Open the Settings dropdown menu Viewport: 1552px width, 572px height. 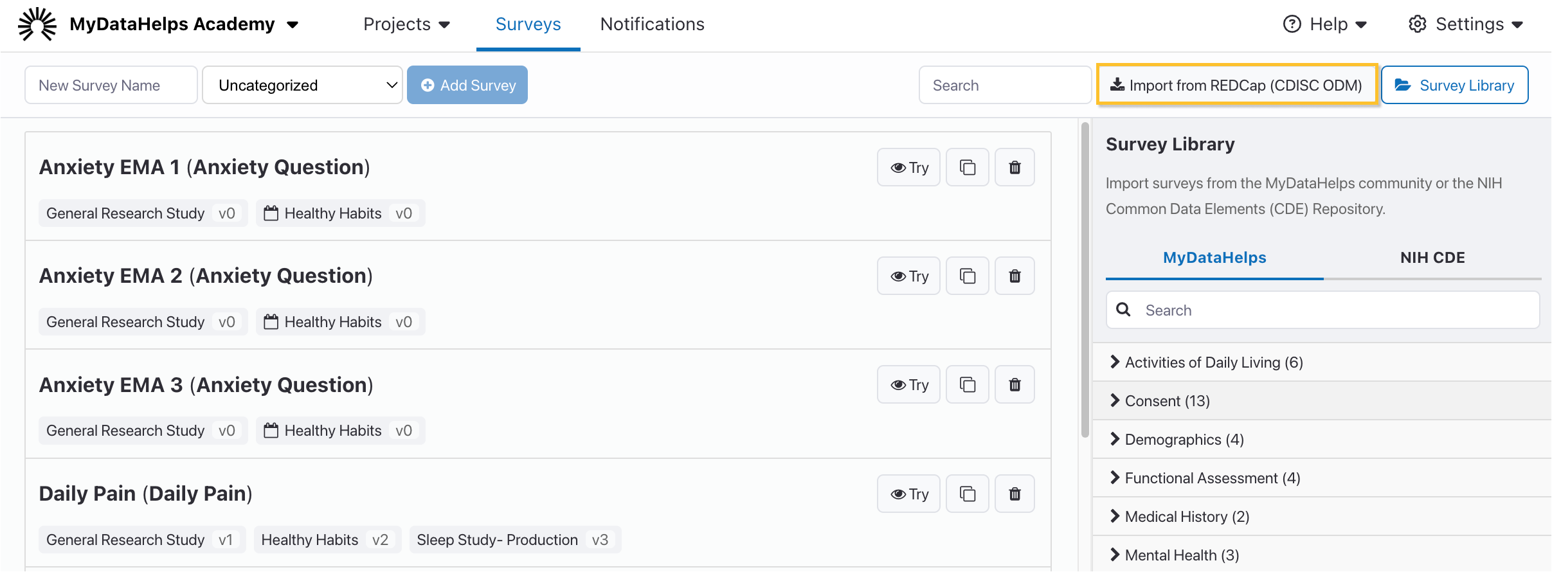1465,24
